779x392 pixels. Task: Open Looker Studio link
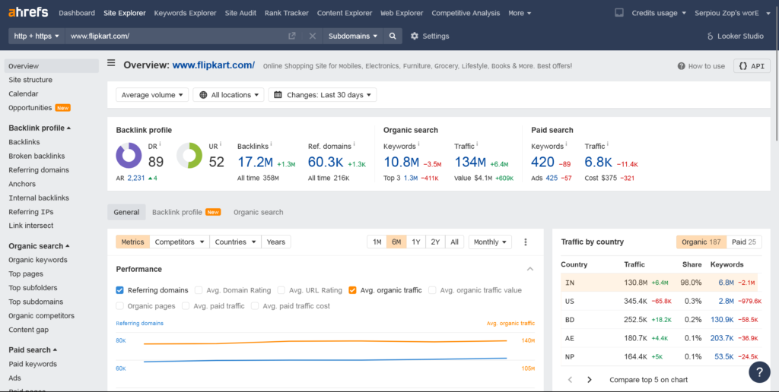pyautogui.click(x=735, y=36)
